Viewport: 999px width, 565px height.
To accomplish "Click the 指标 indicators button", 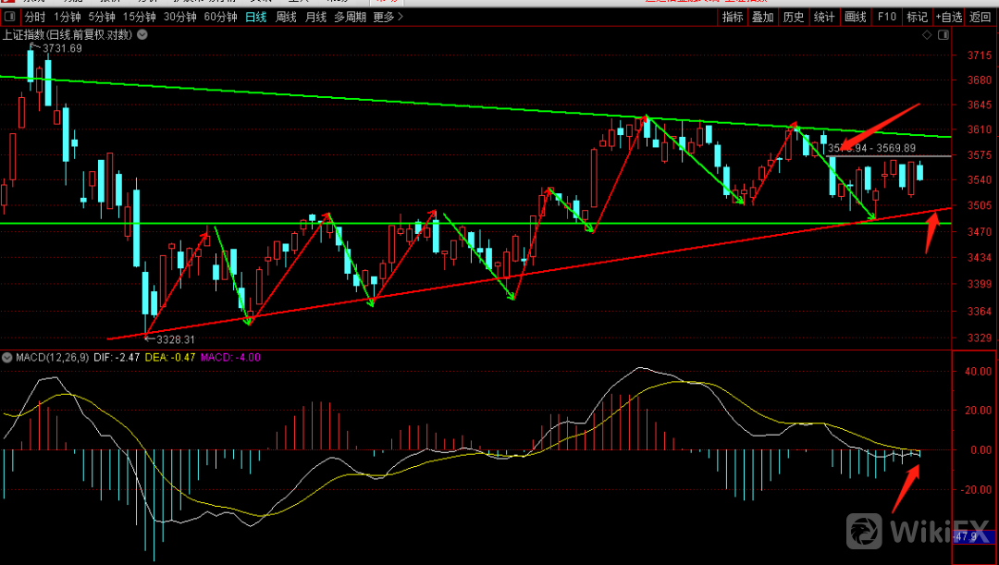I will [732, 17].
